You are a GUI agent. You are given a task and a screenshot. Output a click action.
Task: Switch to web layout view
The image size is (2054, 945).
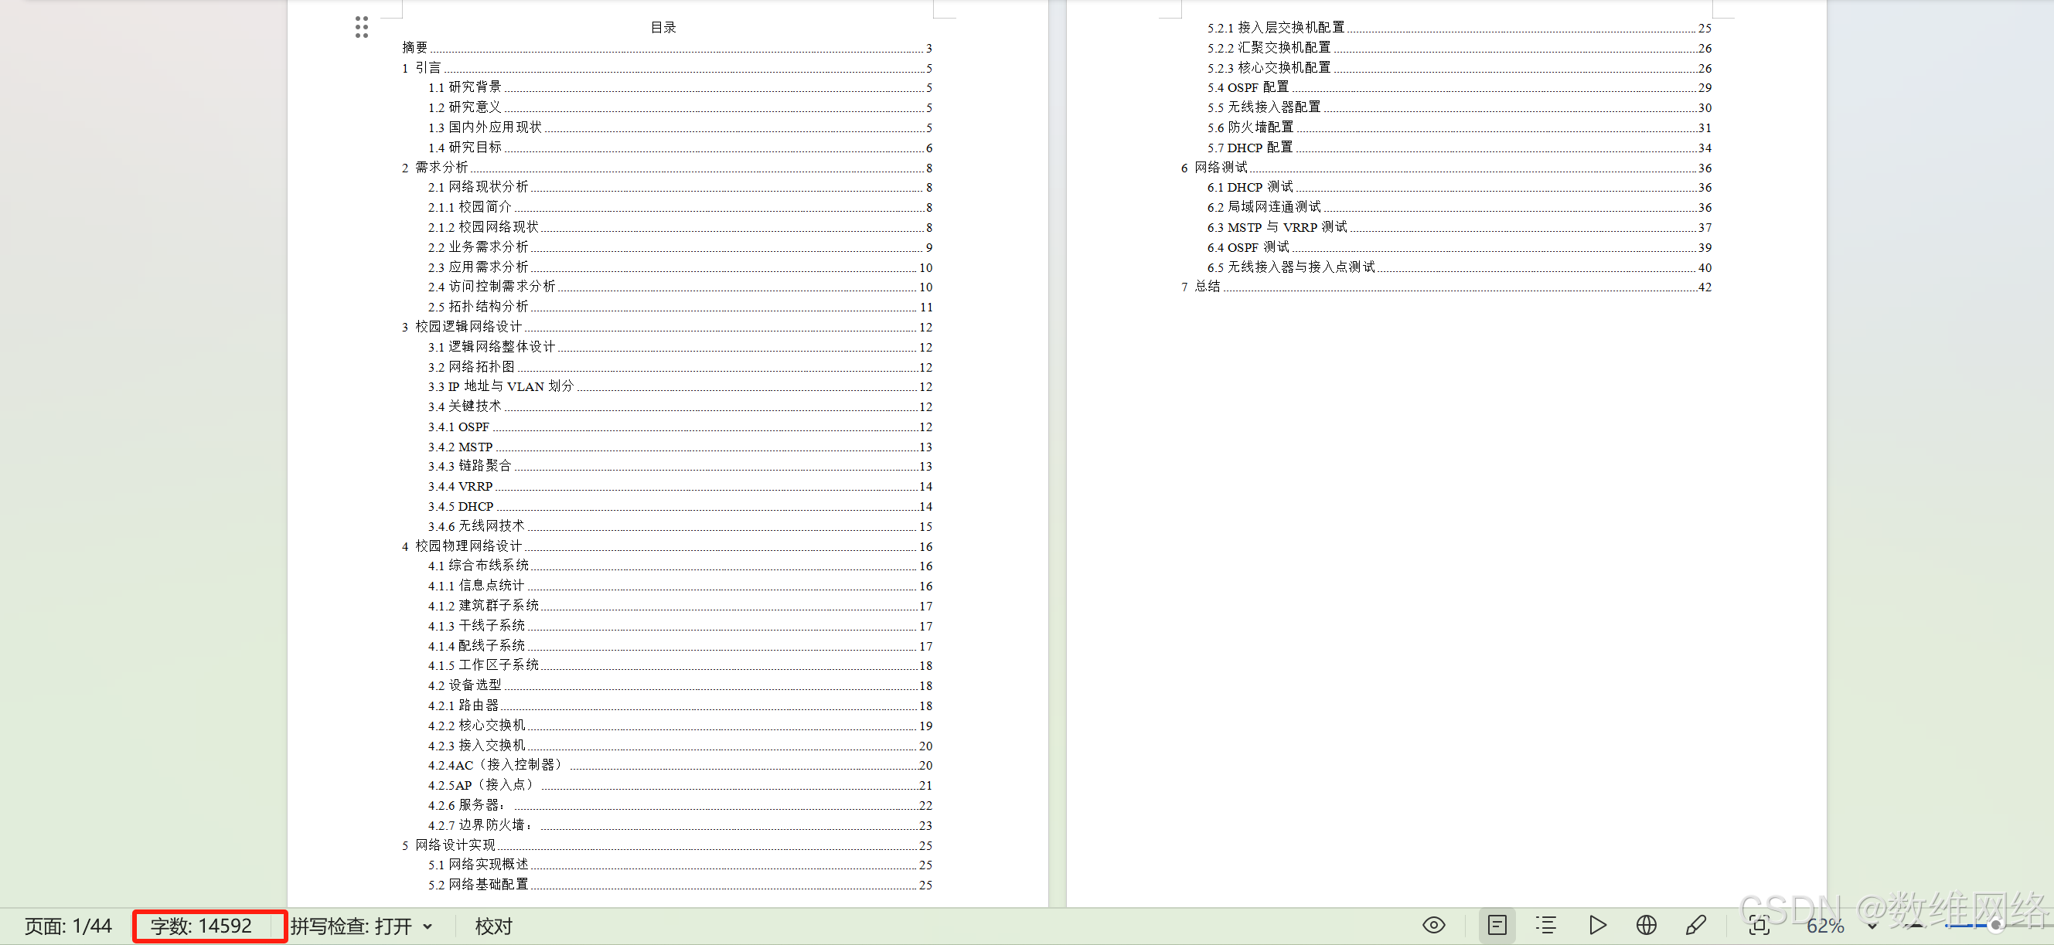click(x=1646, y=925)
